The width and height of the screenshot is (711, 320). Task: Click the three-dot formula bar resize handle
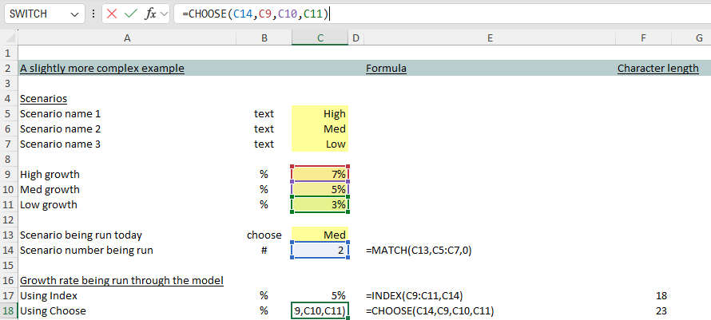(93, 14)
